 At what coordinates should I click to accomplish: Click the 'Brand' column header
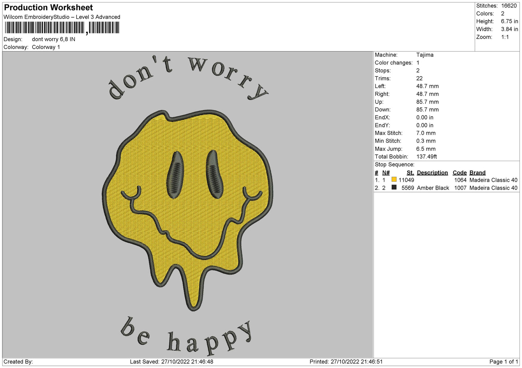[477, 173]
